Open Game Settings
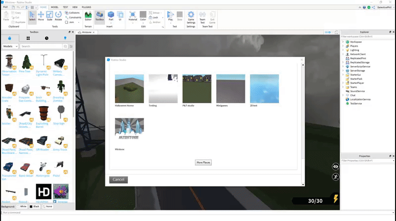The width and height of the screenshot is (396, 221). (191, 17)
